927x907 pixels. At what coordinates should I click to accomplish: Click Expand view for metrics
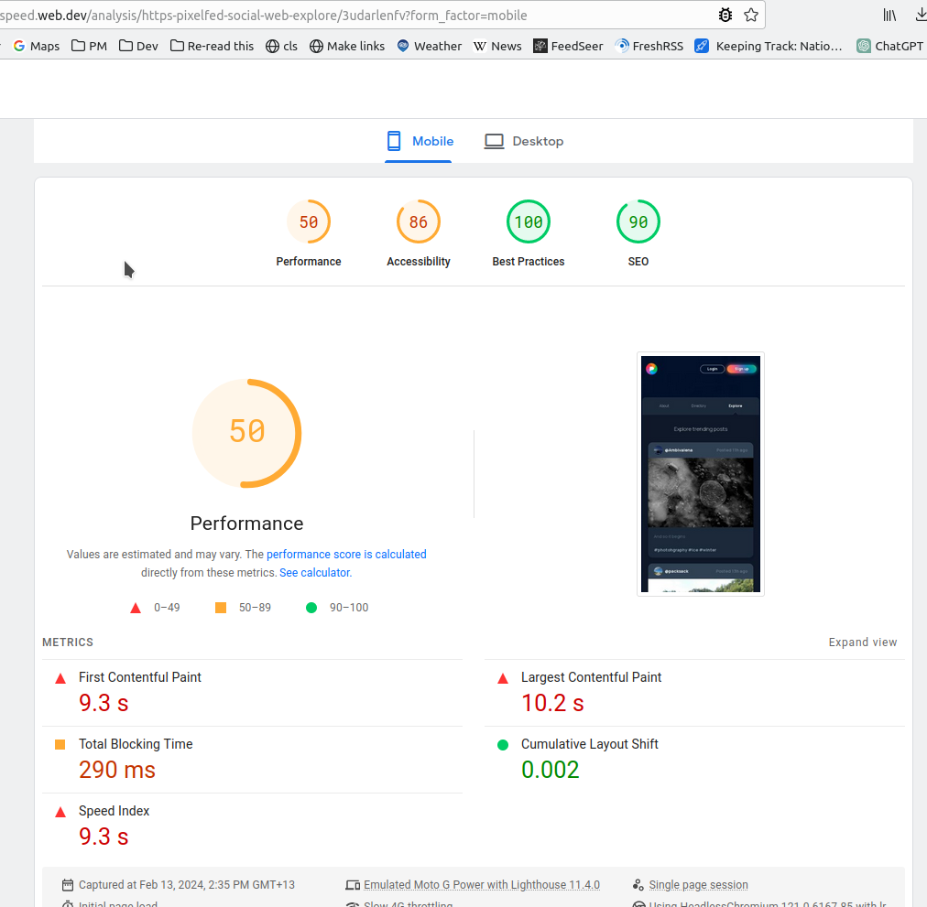coord(862,642)
